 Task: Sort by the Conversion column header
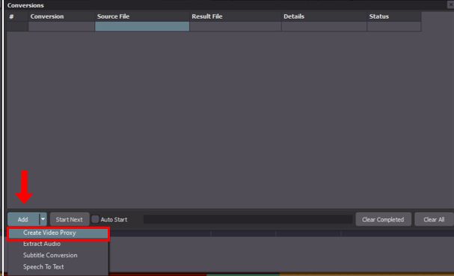(61, 16)
